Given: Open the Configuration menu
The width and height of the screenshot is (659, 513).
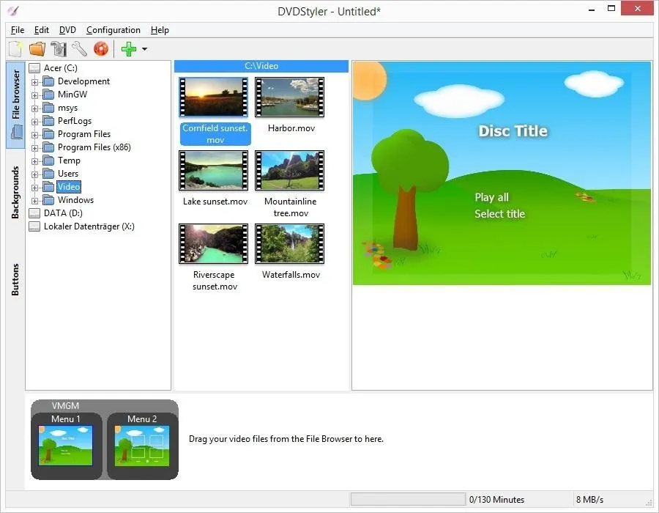Looking at the screenshot, I should pos(113,30).
